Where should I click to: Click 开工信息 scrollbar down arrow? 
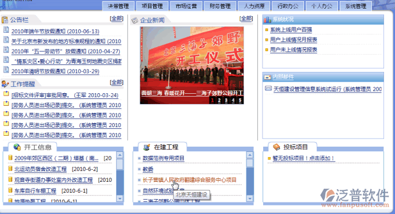click(x=120, y=198)
